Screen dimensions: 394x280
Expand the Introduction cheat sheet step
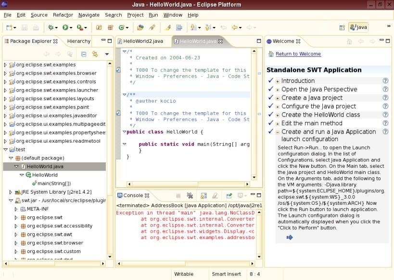pyautogui.click(x=278, y=81)
